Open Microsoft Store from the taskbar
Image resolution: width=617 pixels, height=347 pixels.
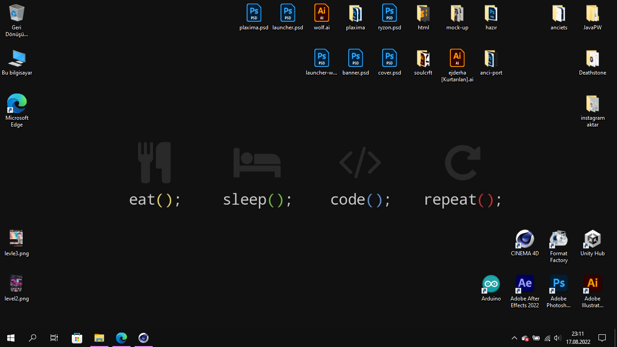tap(77, 338)
